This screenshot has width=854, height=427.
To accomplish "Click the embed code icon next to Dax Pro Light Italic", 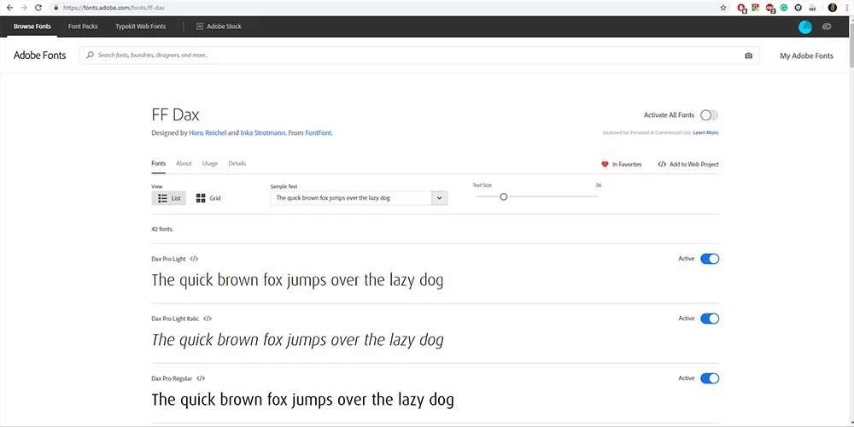I will (208, 319).
